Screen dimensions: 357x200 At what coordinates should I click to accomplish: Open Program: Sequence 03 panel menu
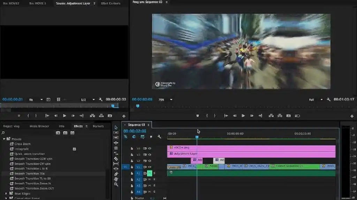coord(167,2)
